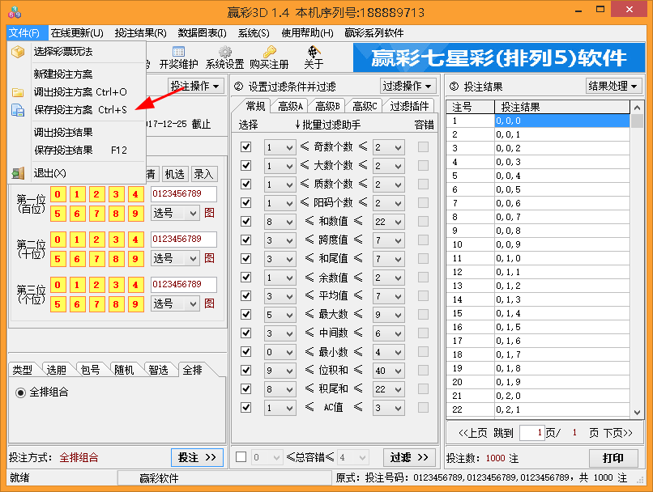Select result row 12 with 0,1,1
653x492 pixels.
point(538,272)
